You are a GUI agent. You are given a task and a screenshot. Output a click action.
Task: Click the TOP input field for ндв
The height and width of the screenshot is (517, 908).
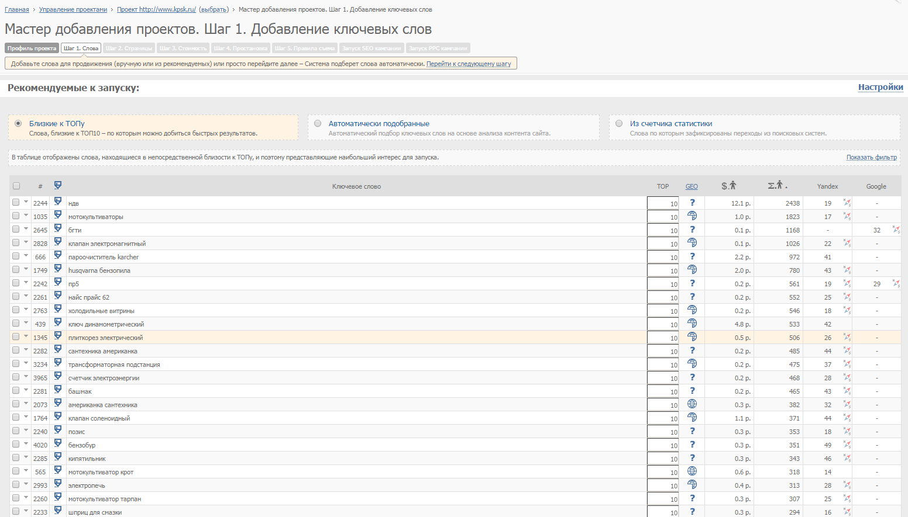pyautogui.click(x=663, y=203)
